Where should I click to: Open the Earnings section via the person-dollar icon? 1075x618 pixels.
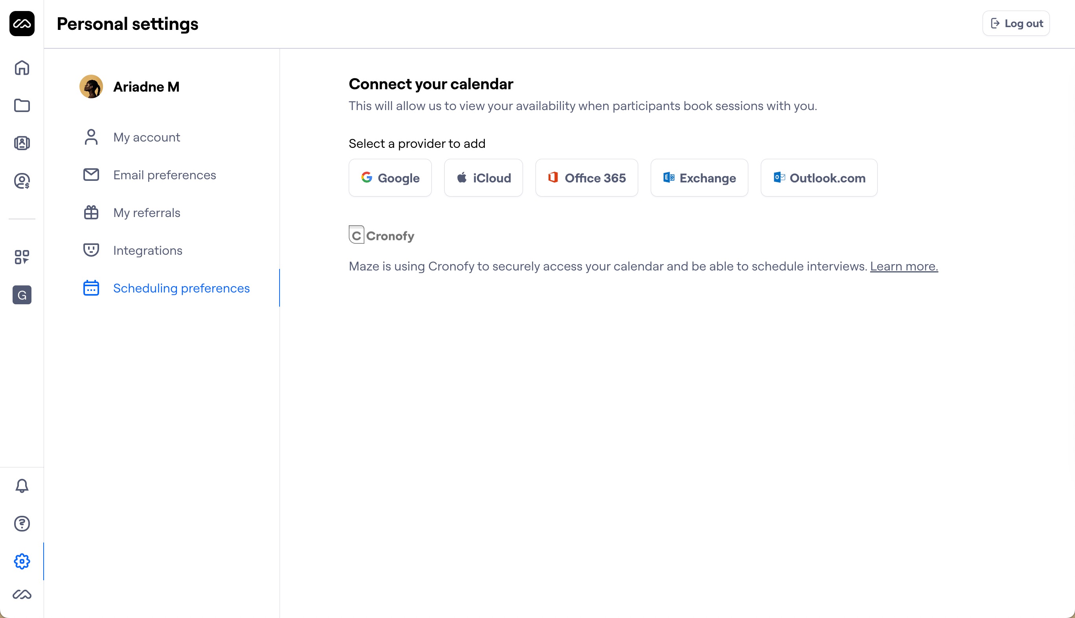(x=22, y=181)
